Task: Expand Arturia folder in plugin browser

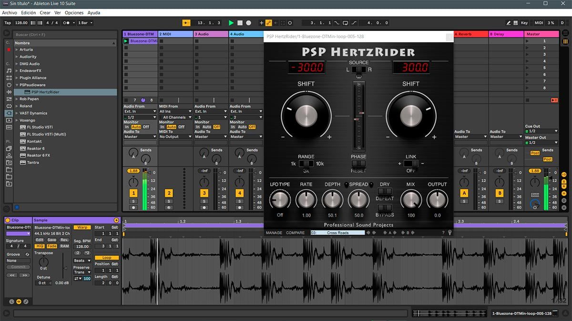Action: 17,49
